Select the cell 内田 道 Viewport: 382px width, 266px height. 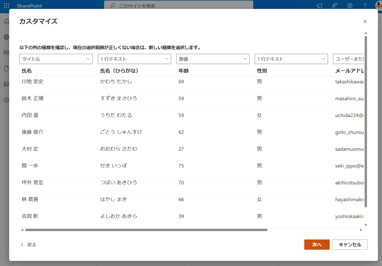click(30, 115)
